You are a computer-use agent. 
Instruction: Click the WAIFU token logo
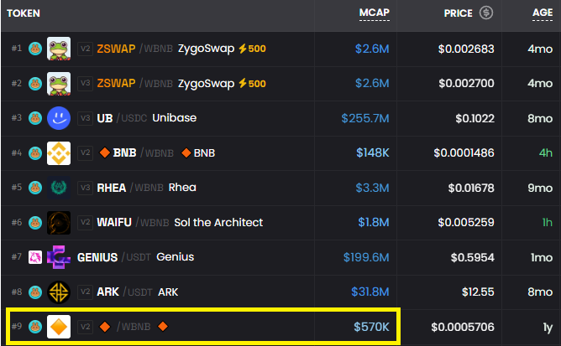click(59, 223)
